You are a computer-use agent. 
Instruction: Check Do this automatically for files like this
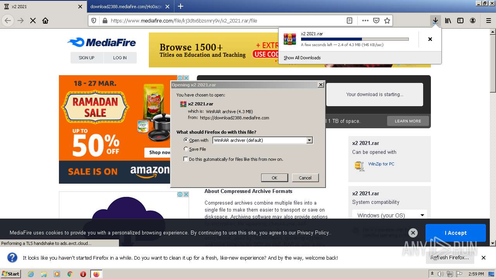[186, 159]
